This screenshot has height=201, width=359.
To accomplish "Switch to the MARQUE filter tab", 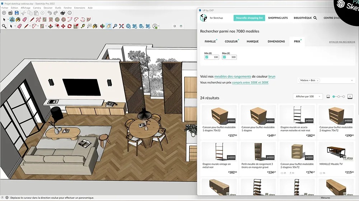I will [252, 41].
